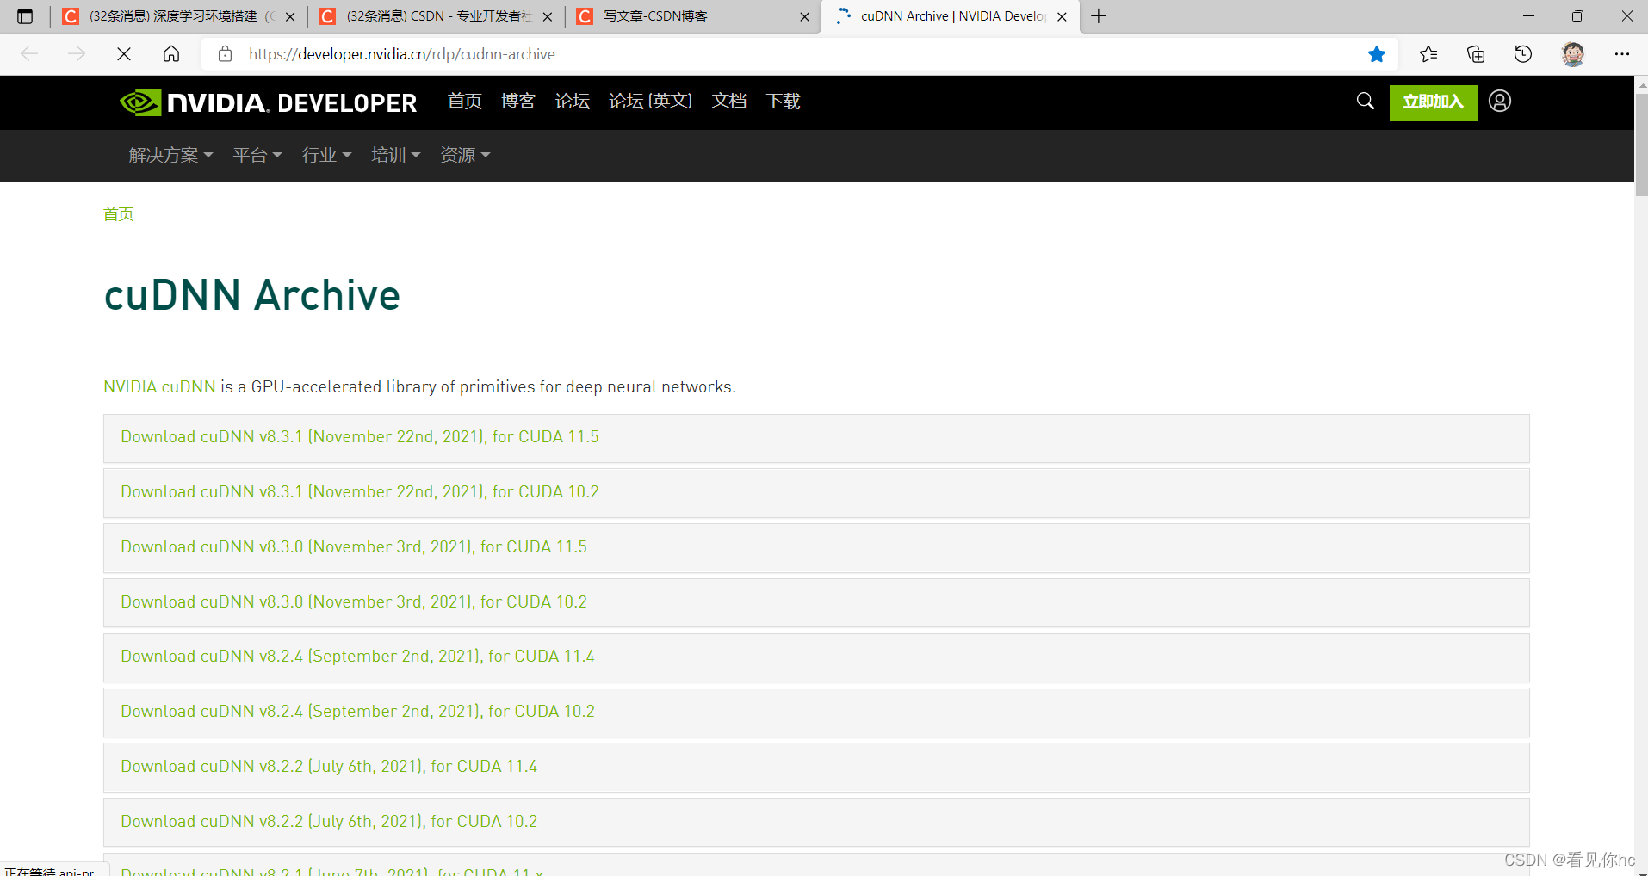Click the green 立即加入 button

pos(1433,102)
